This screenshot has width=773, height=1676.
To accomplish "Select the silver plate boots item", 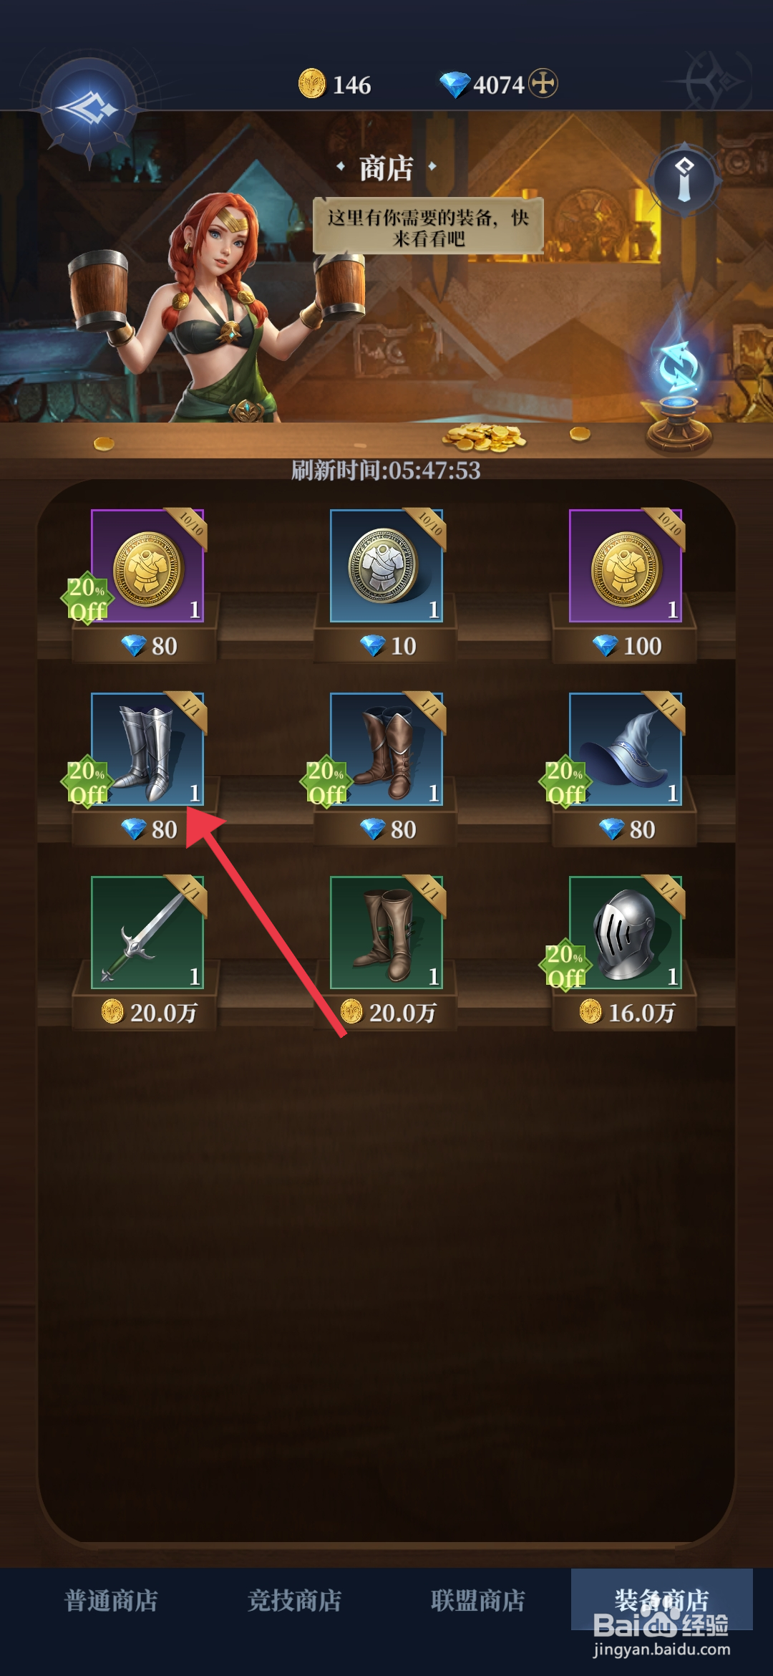I will 147,748.
